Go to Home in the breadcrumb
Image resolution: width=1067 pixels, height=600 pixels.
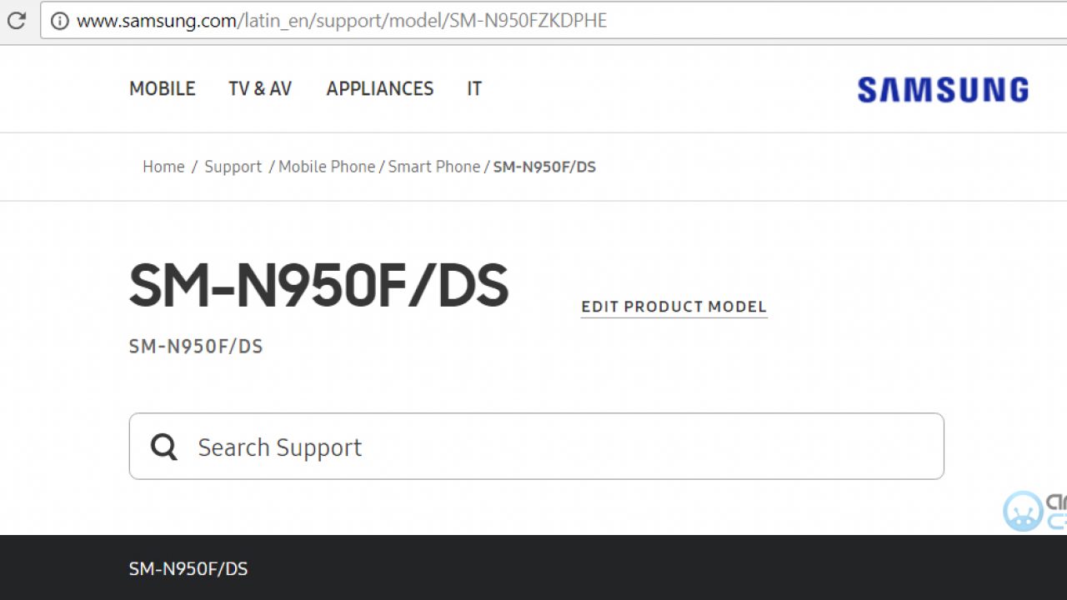pyautogui.click(x=163, y=167)
